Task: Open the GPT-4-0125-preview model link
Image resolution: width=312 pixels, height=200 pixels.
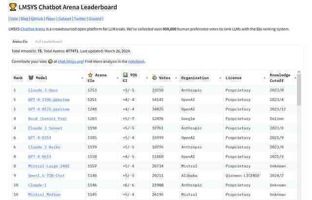Action: tap(49, 109)
